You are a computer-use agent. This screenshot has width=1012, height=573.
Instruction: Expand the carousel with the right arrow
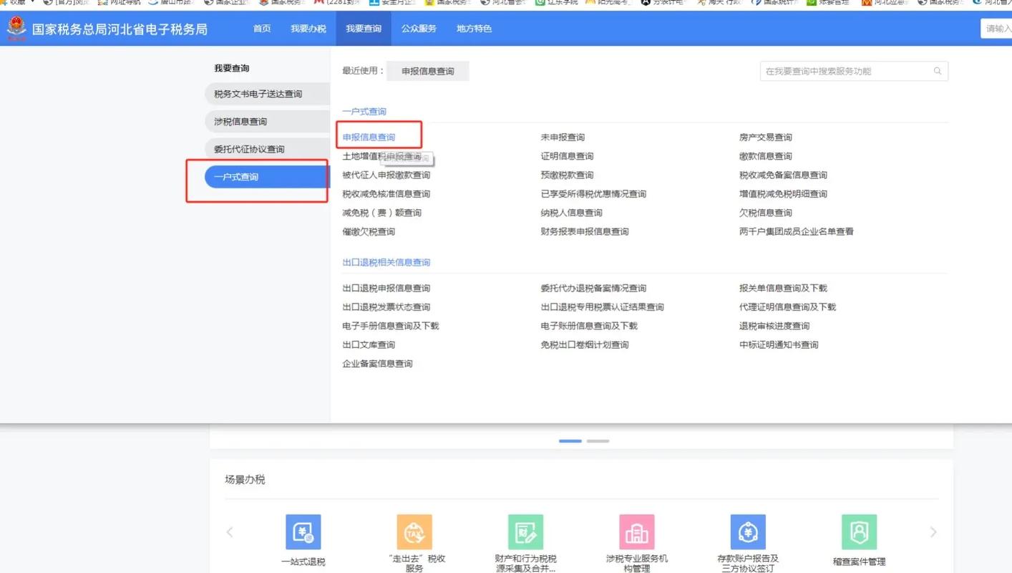(x=933, y=532)
